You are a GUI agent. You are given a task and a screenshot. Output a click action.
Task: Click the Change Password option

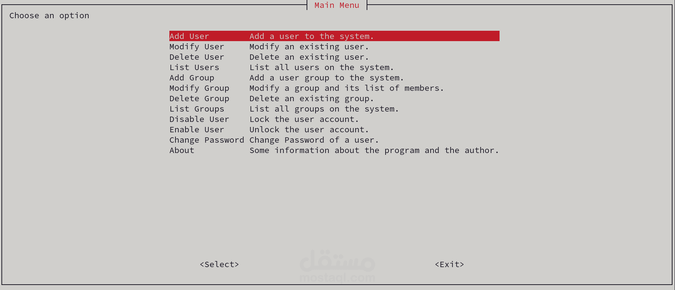tap(207, 140)
